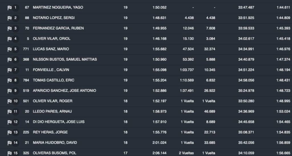Viewport: 292px width, 156px height.
Task: Click rider name Tomas Castillo, Eric
Action: coord(54,80)
